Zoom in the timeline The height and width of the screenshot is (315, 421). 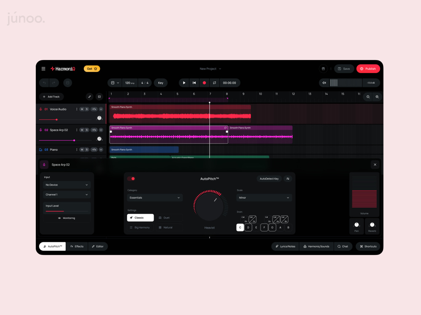click(x=377, y=97)
